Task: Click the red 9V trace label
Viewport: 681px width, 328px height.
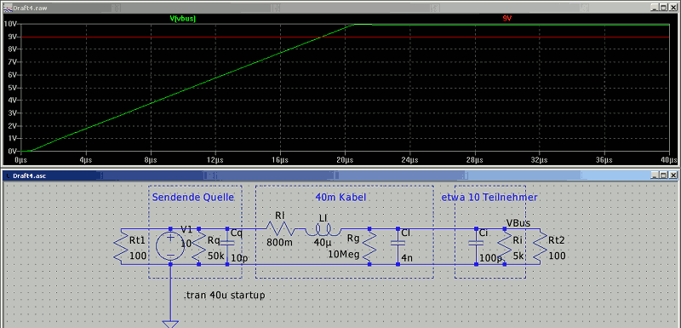Action: (506, 19)
